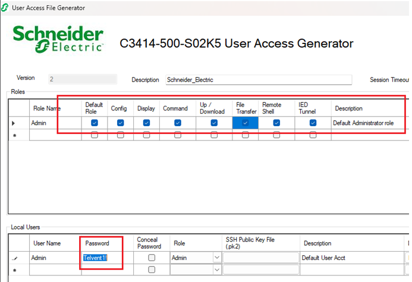Viewport: 412px width, 282px height.
Task: Toggle File Transfer checkbox in Admin row
Action: click(245, 123)
